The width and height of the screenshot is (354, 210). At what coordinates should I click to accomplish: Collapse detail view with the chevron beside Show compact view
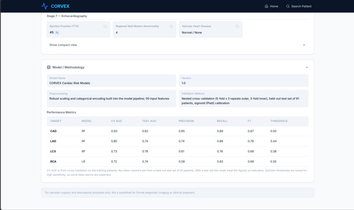[x=304, y=45]
